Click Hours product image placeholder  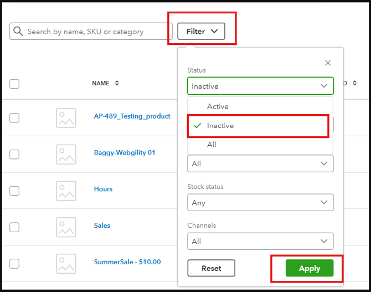coord(66,191)
